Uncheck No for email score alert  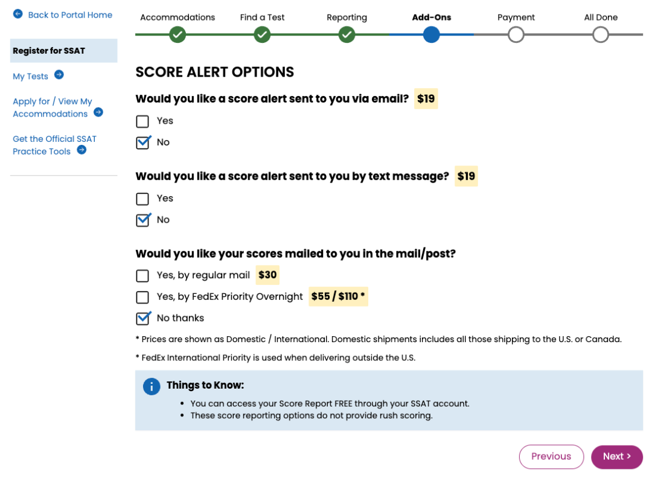coord(142,142)
